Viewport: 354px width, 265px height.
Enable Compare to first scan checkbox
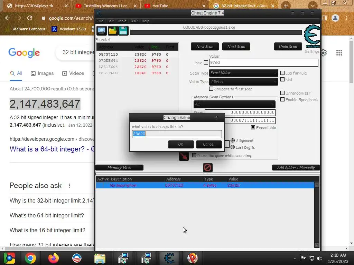[211, 89]
